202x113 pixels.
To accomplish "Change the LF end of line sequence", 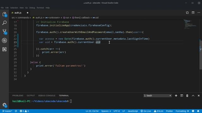I will (x=123, y=111).
